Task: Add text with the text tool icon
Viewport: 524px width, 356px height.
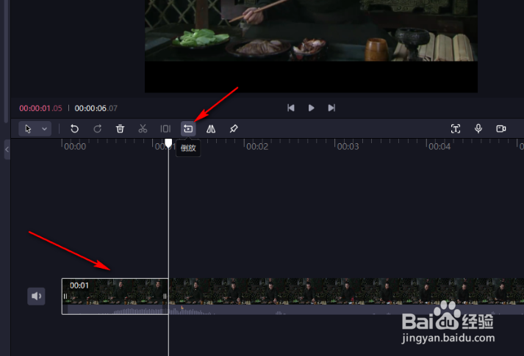Action: click(x=456, y=128)
